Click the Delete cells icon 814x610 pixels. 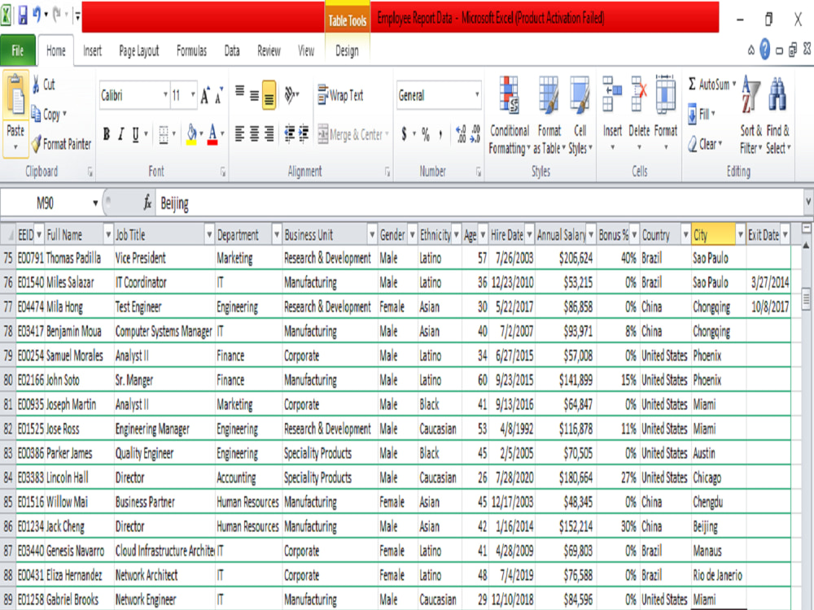pos(639,94)
